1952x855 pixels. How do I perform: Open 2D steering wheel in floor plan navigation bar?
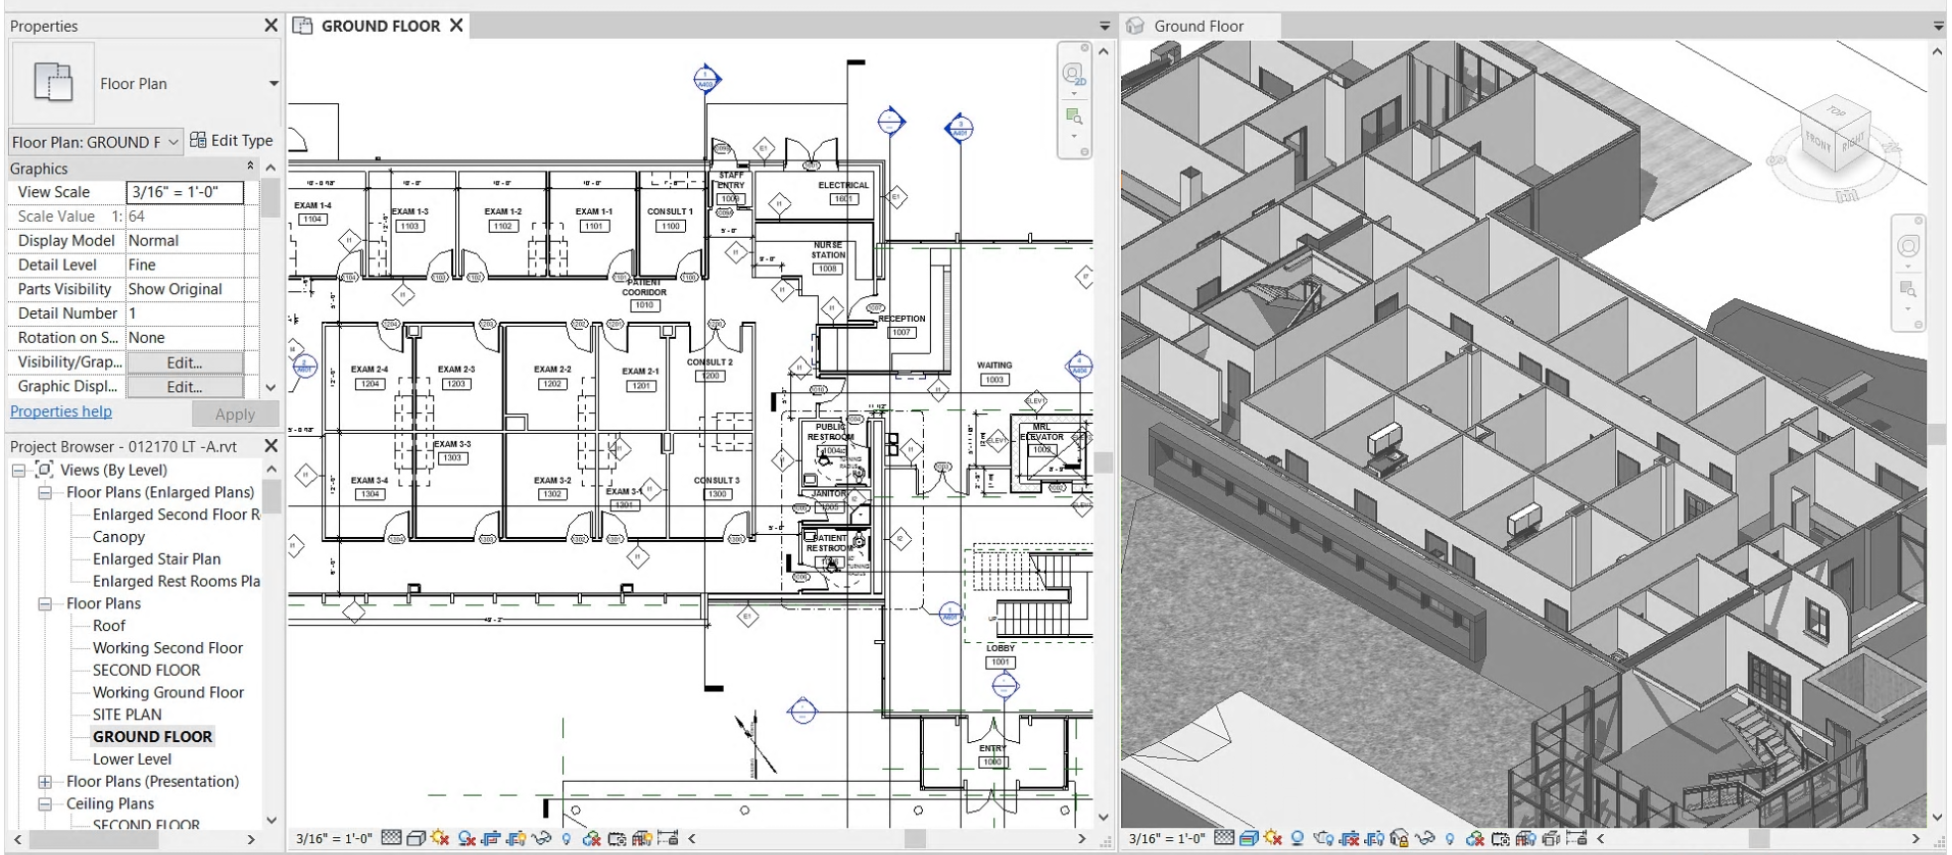point(1074,74)
